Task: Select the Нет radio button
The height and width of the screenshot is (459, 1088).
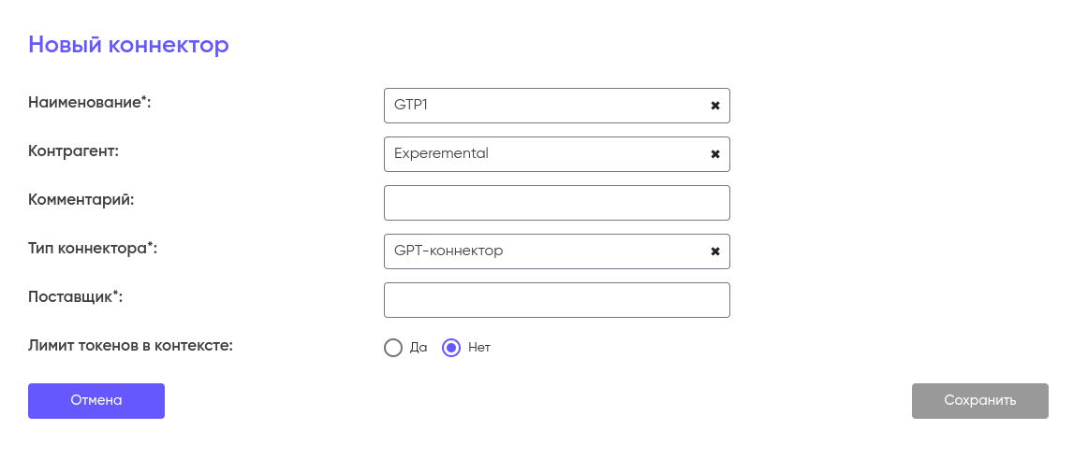Action: click(x=451, y=348)
